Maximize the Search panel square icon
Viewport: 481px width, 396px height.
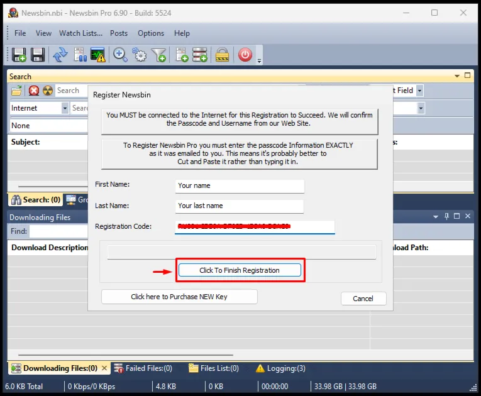(x=468, y=75)
